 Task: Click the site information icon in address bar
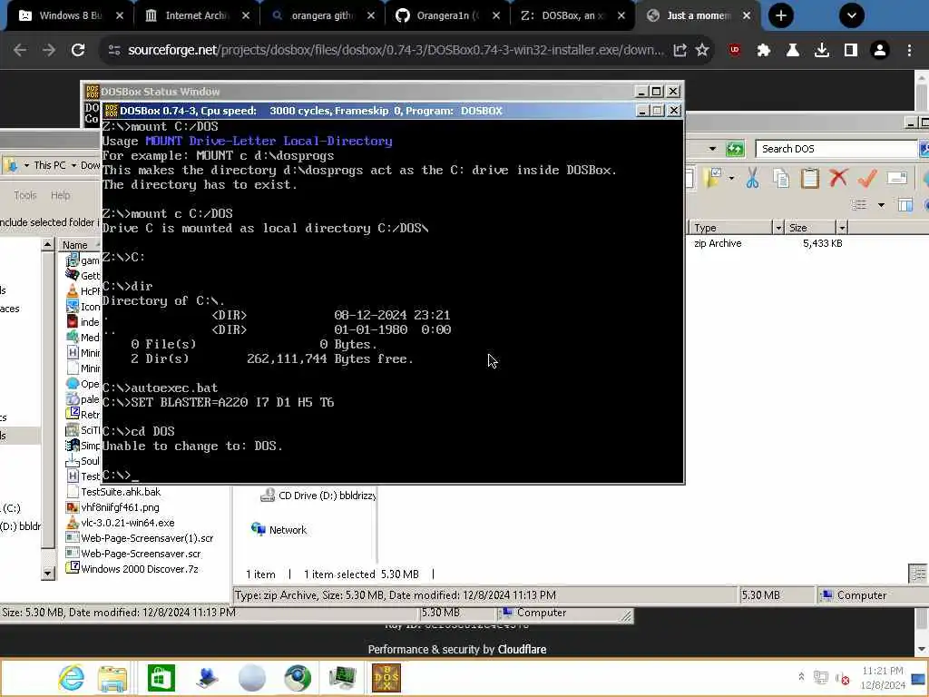[113, 51]
